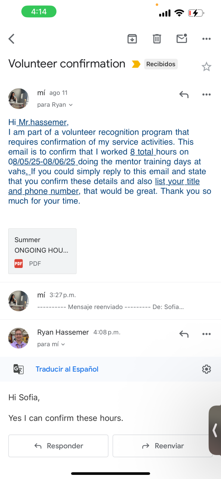The image size is (221, 479).
Task: Reply to the first message from mí
Action: (184, 95)
